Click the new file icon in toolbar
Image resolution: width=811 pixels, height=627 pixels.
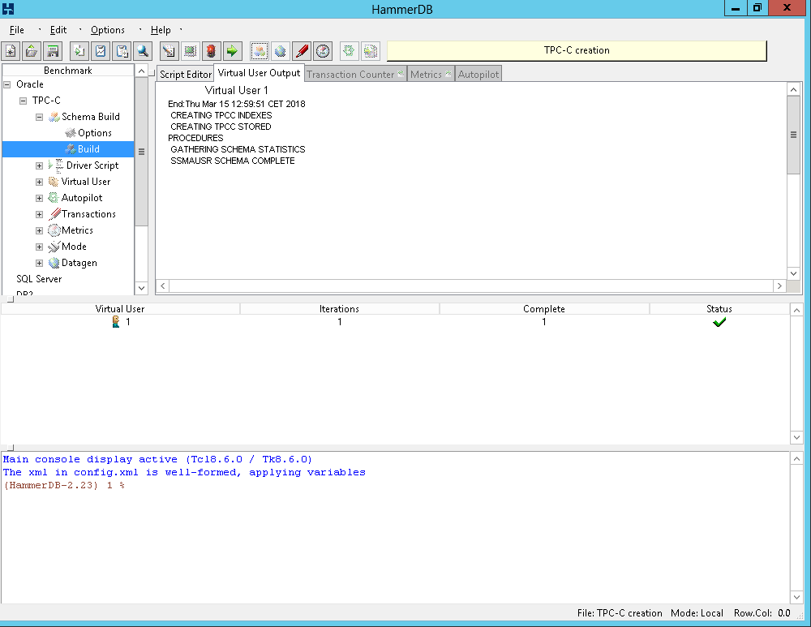pyautogui.click(x=11, y=51)
